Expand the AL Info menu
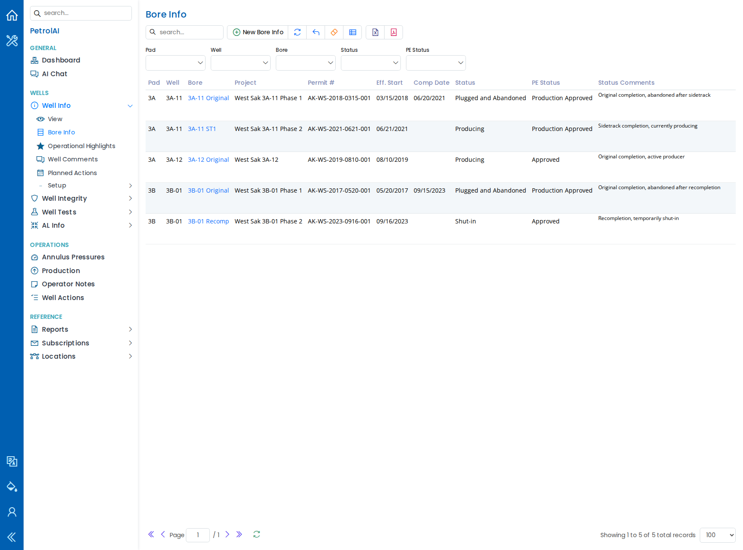This screenshot has width=743, height=550. tap(131, 225)
